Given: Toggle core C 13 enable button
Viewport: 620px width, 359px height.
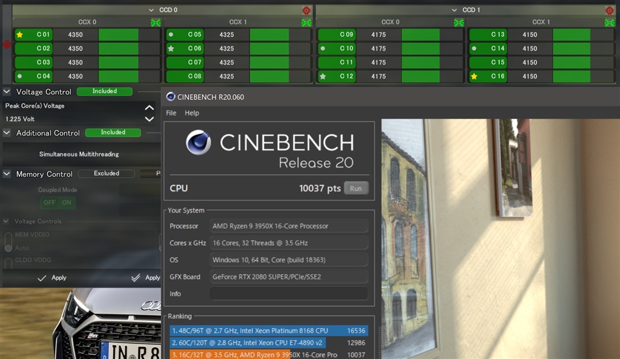Looking at the screenshot, I should click(488, 34).
